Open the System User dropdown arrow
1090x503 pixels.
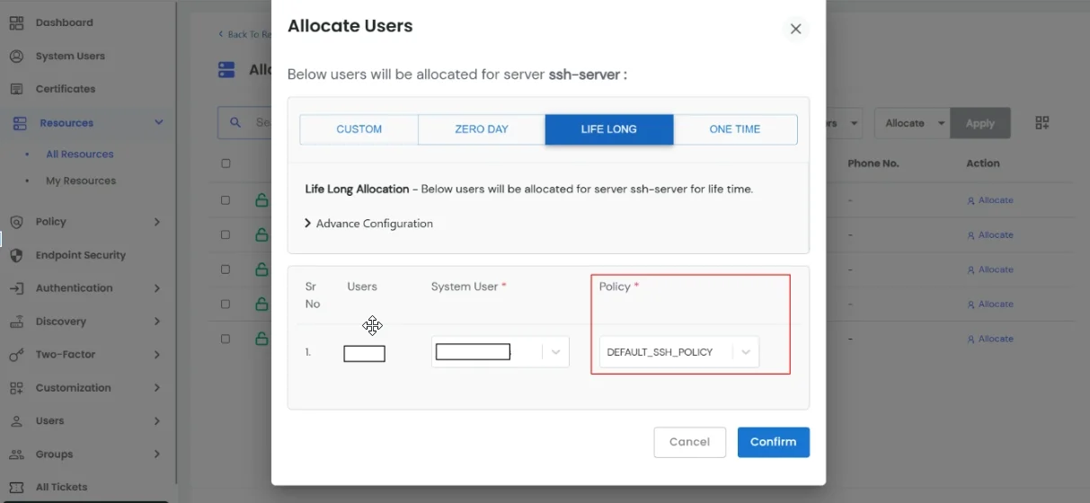556,352
